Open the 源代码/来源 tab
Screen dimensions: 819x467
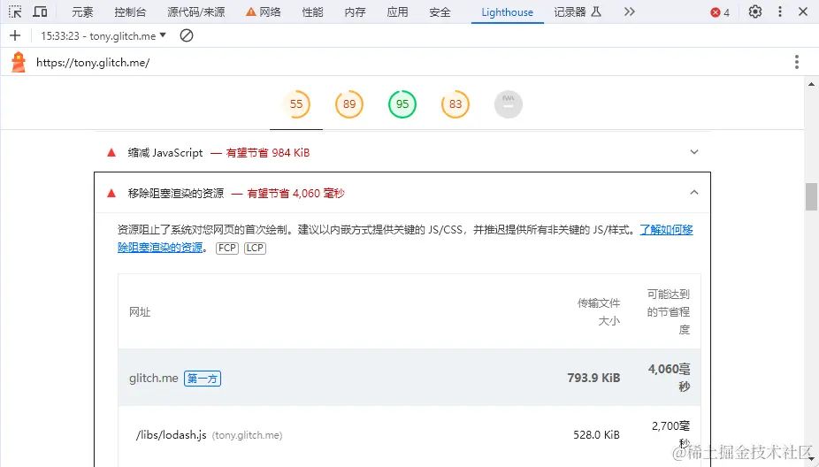point(195,12)
